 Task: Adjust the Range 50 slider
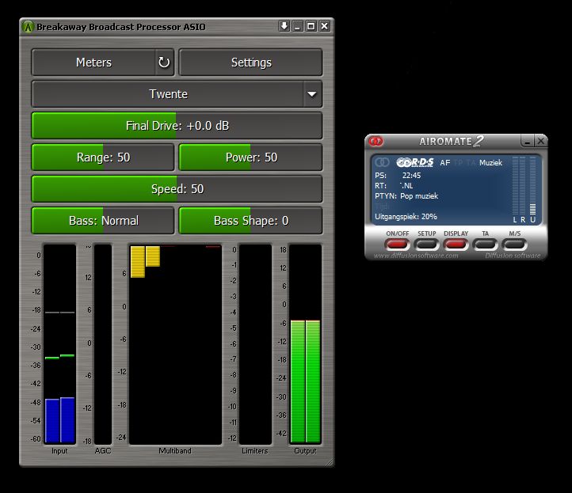(103, 157)
